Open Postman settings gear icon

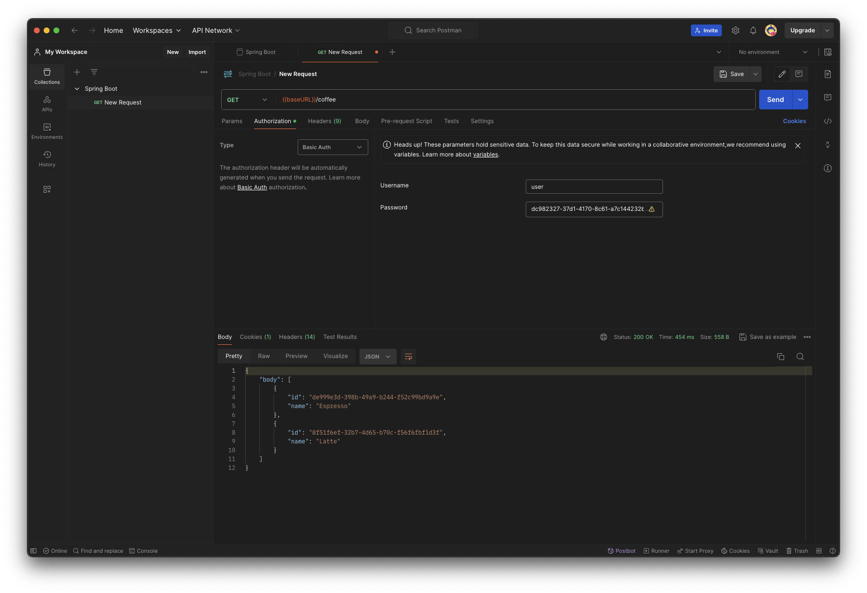736,30
